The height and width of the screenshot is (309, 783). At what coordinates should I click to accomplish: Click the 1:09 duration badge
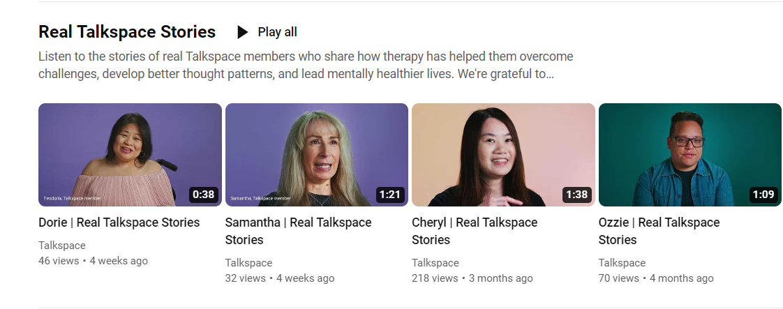[x=763, y=195]
